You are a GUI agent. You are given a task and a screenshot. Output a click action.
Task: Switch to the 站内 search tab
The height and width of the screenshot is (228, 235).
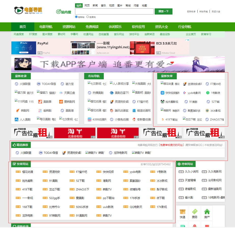[79, 6]
